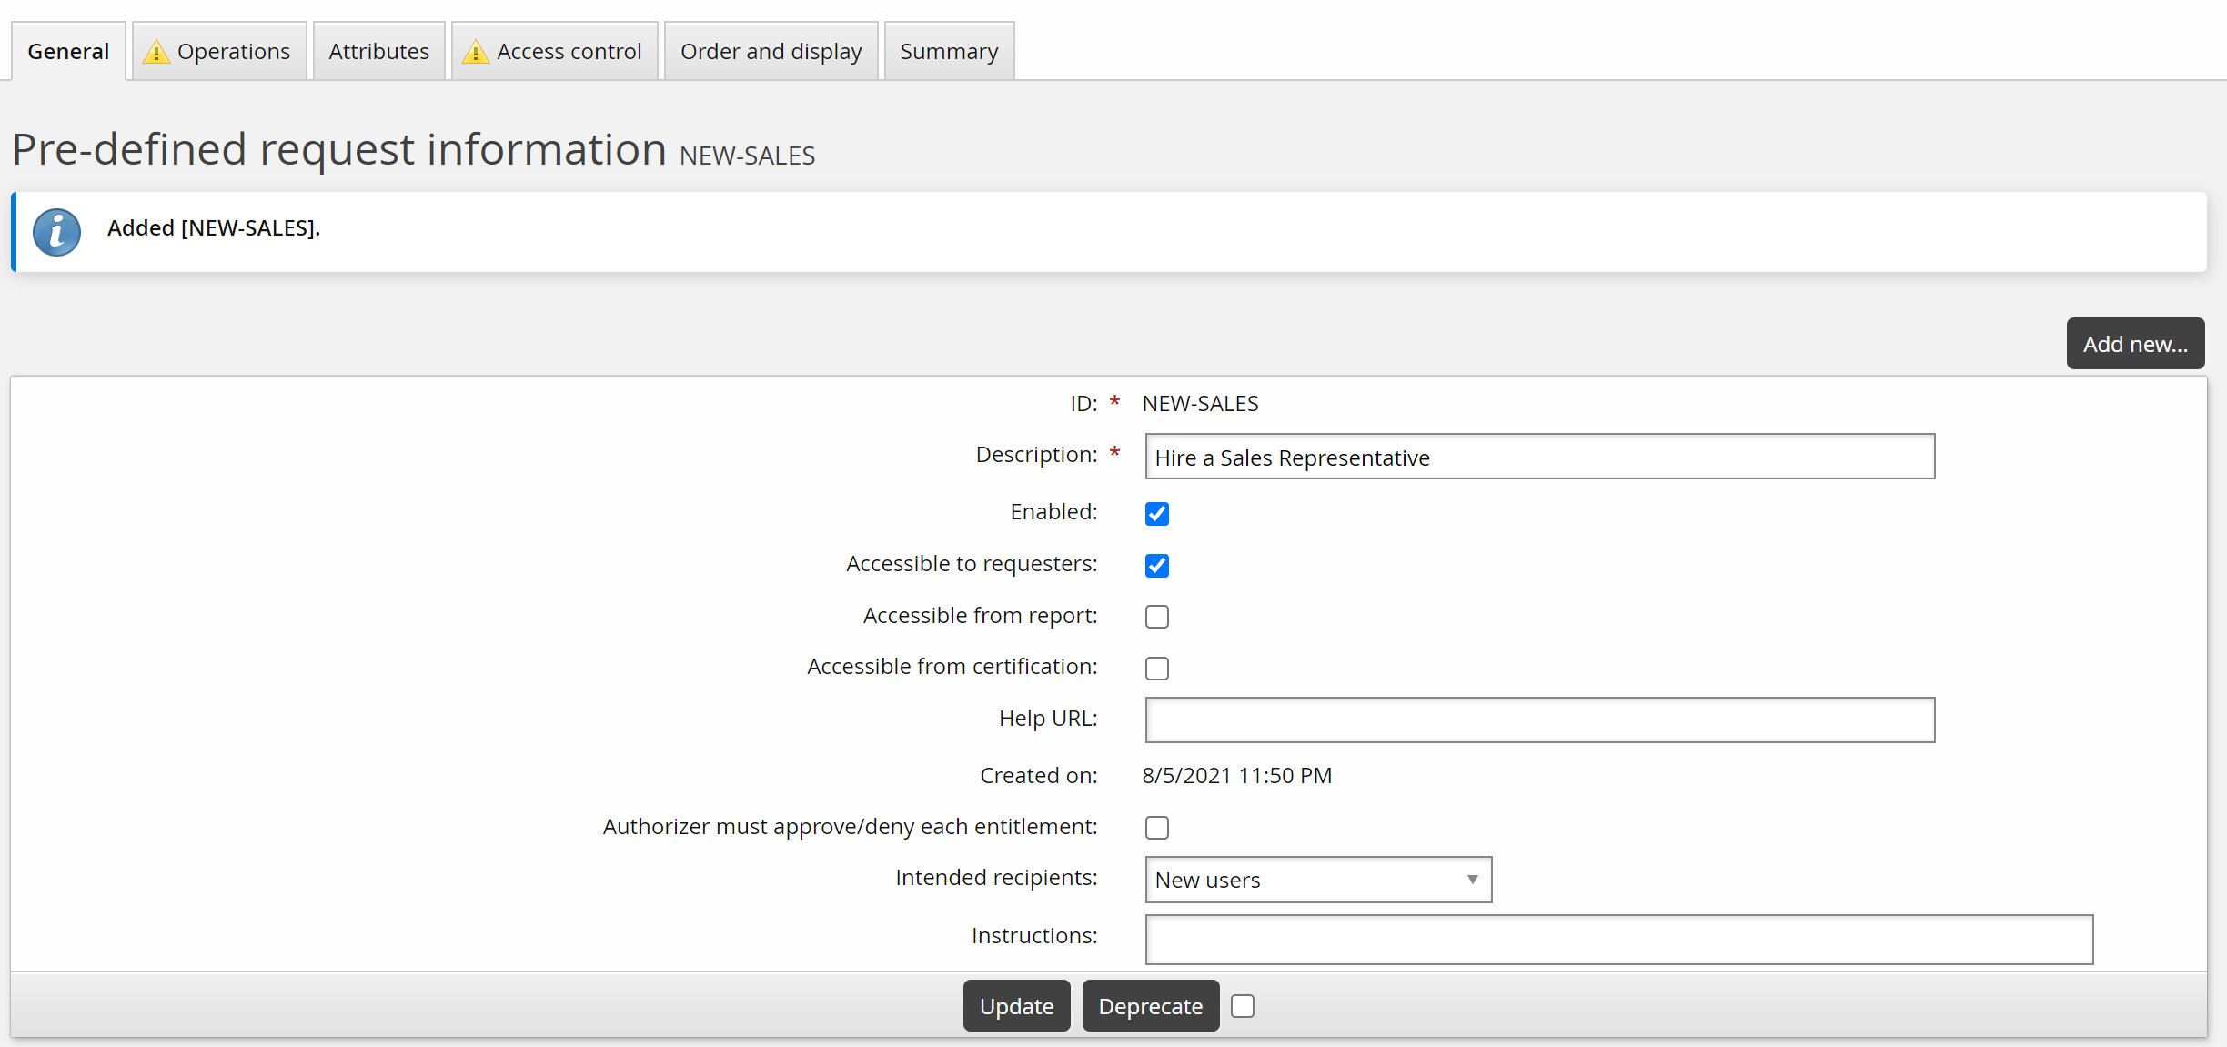Enable authorizer must approve each entitlement
Screen dimensions: 2227x1047
[1156, 828]
